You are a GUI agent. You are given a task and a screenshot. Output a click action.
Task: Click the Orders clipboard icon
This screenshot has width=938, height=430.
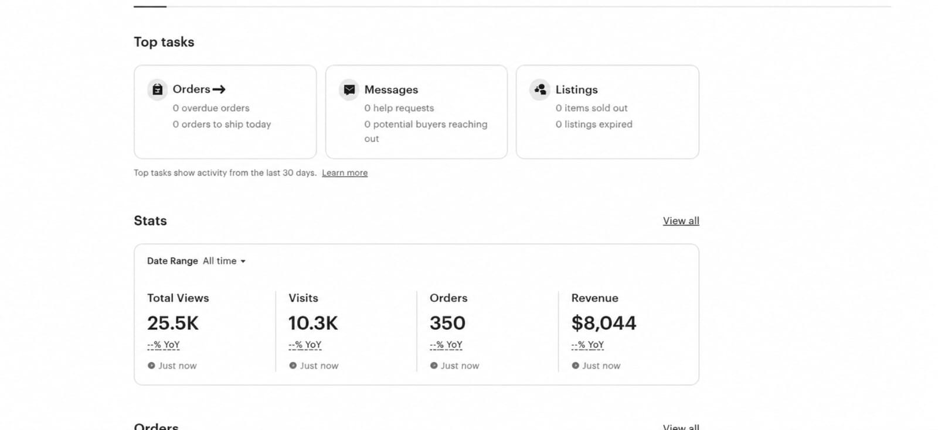(157, 90)
